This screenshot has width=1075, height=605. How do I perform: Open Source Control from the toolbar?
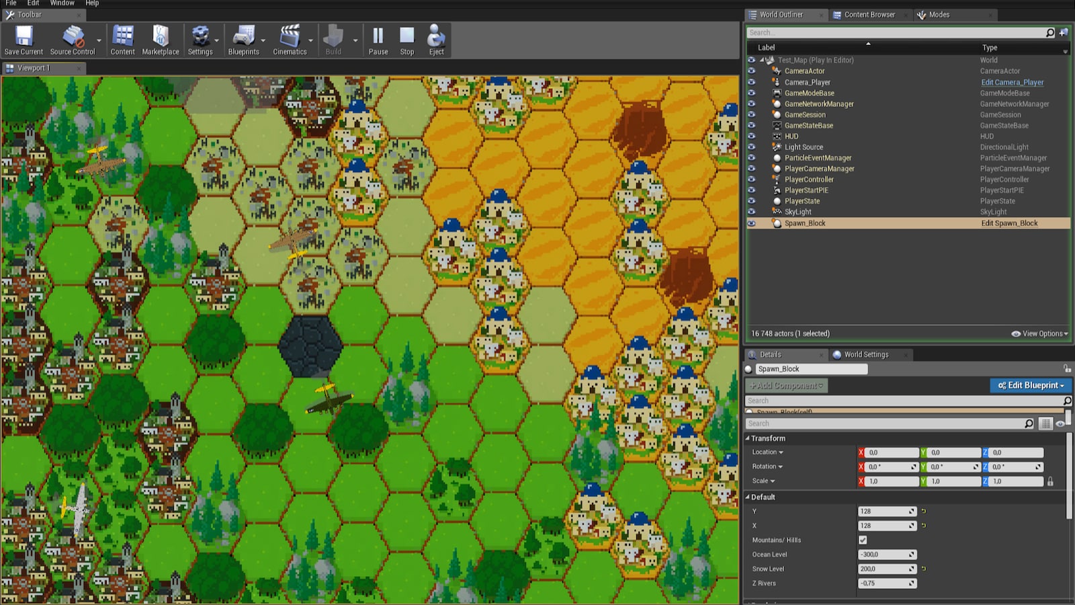[73, 40]
